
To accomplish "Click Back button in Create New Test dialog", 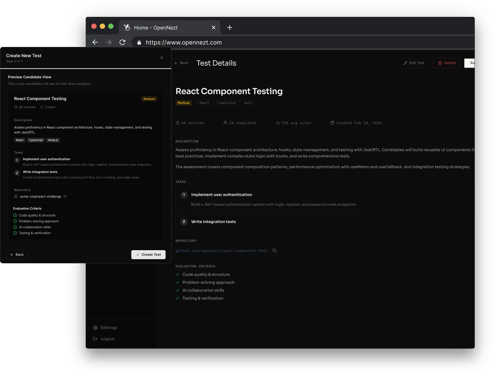I will [17, 255].
